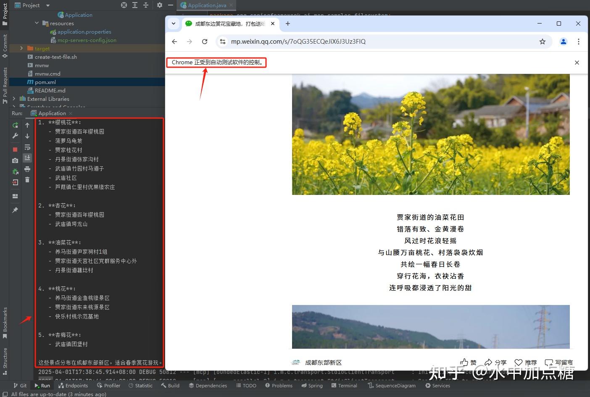Reload the WeChat article page
590x397 pixels.
point(205,42)
